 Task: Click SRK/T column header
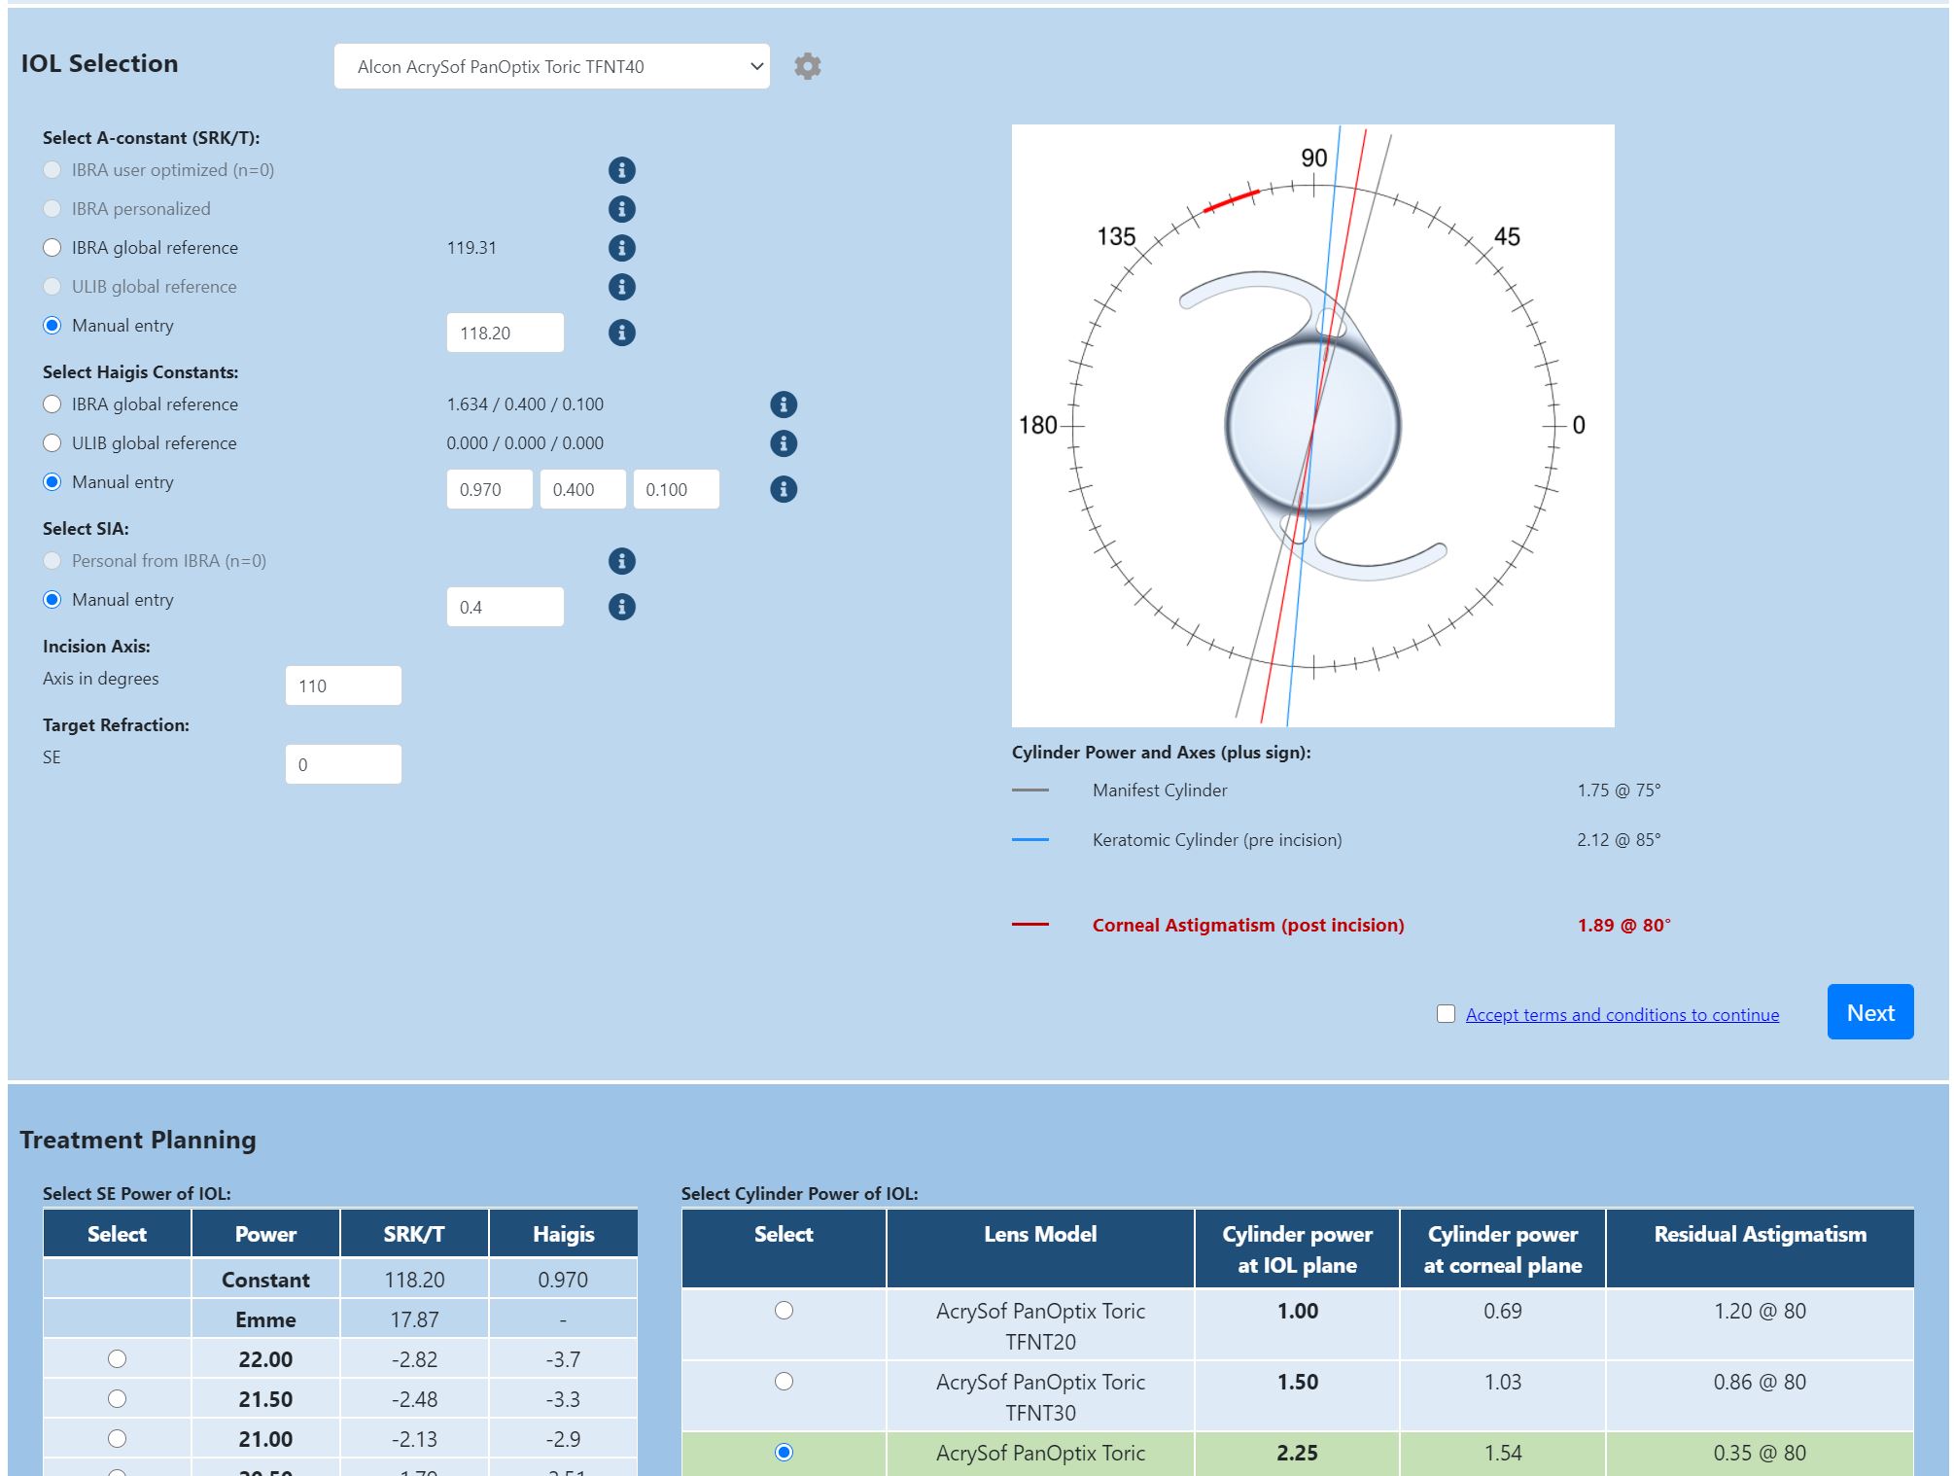coord(414,1234)
